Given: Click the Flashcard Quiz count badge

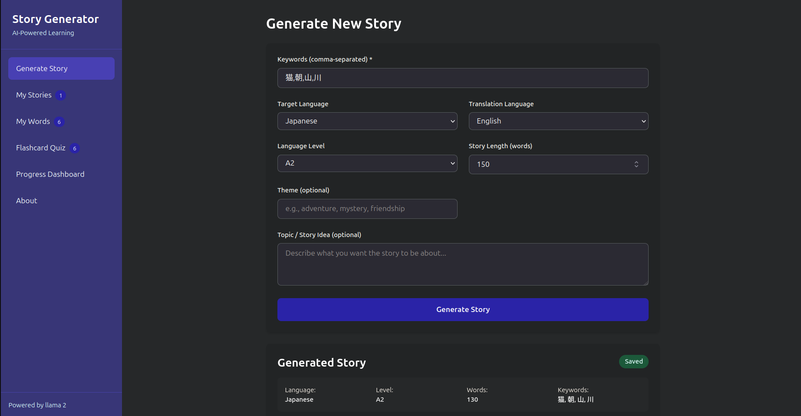Looking at the screenshot, I should (75, 148).
